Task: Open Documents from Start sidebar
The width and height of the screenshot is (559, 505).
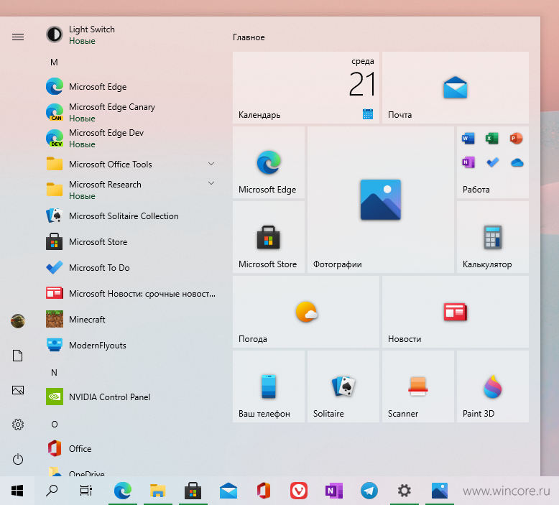Action: point(18,356)
